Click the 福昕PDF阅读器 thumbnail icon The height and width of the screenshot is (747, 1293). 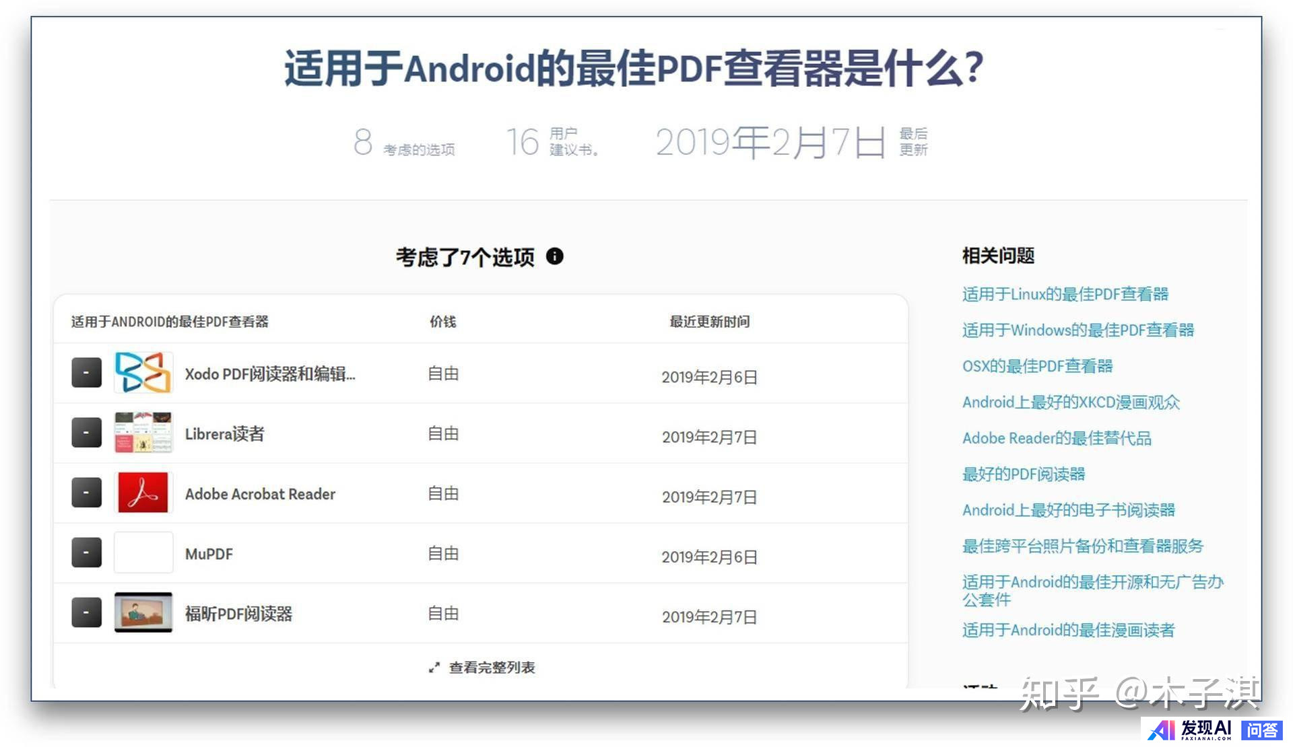coord(143,612)
